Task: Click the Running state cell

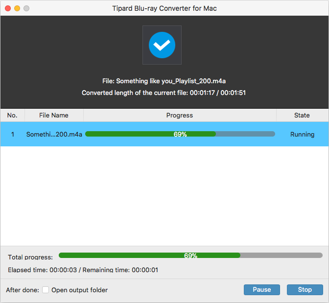Action: coord(302,134)
